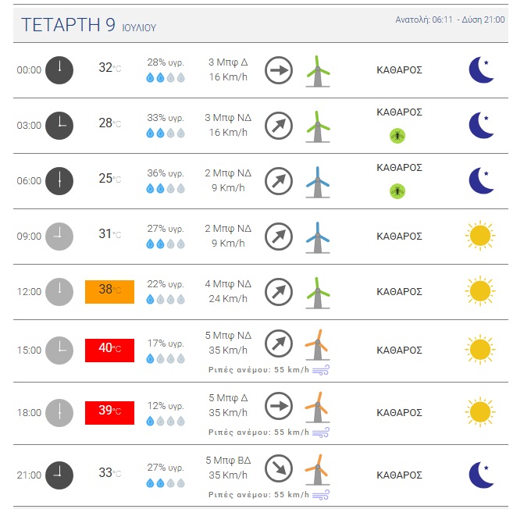Click the clock icon for 15:00
This screenshot has height=509, width=531.
coord(59,351)
